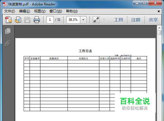Click the 起始时间 table header
The image size is (164, 121).
[x=115, y=58]
